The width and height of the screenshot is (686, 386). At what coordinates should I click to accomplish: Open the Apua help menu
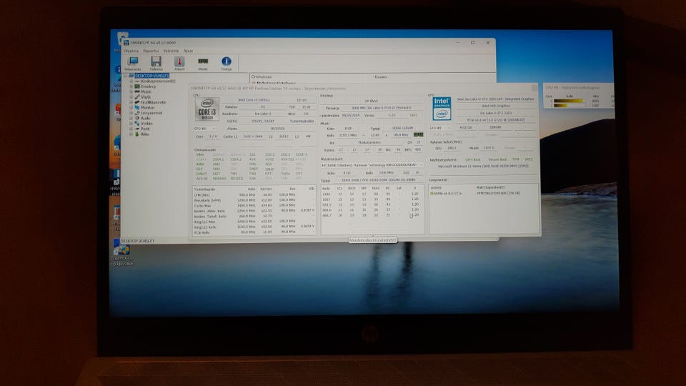(188, 51)
